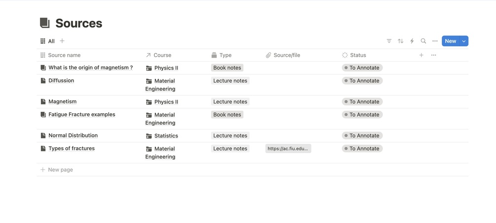496x223 pixels.
Task: Add a new property column
Action: 421,55
